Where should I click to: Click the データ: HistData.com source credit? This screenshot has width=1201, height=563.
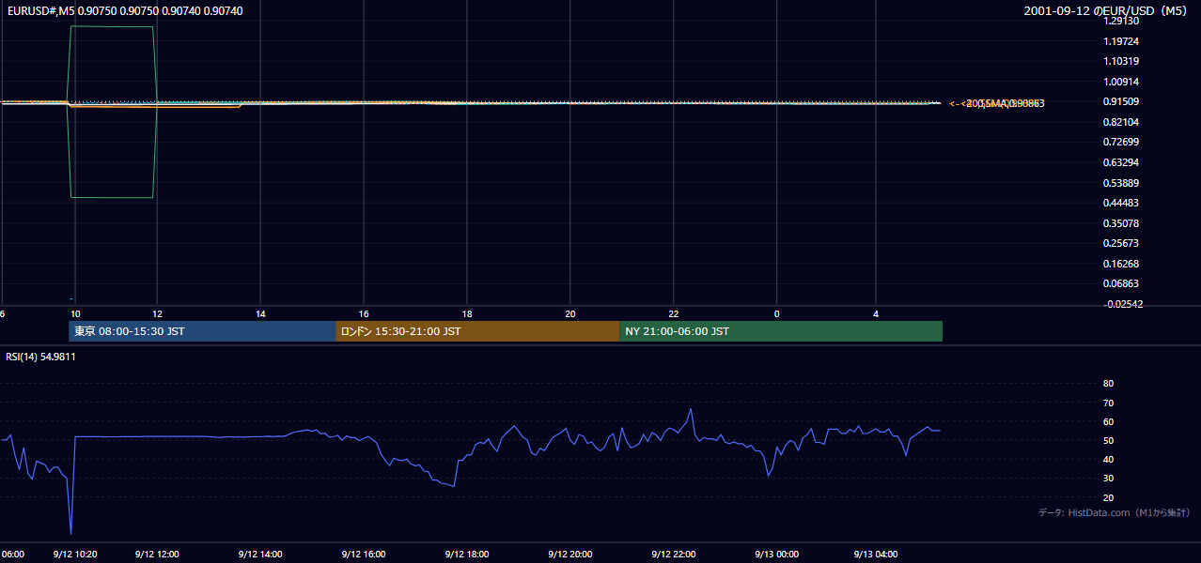point(1115,512)
